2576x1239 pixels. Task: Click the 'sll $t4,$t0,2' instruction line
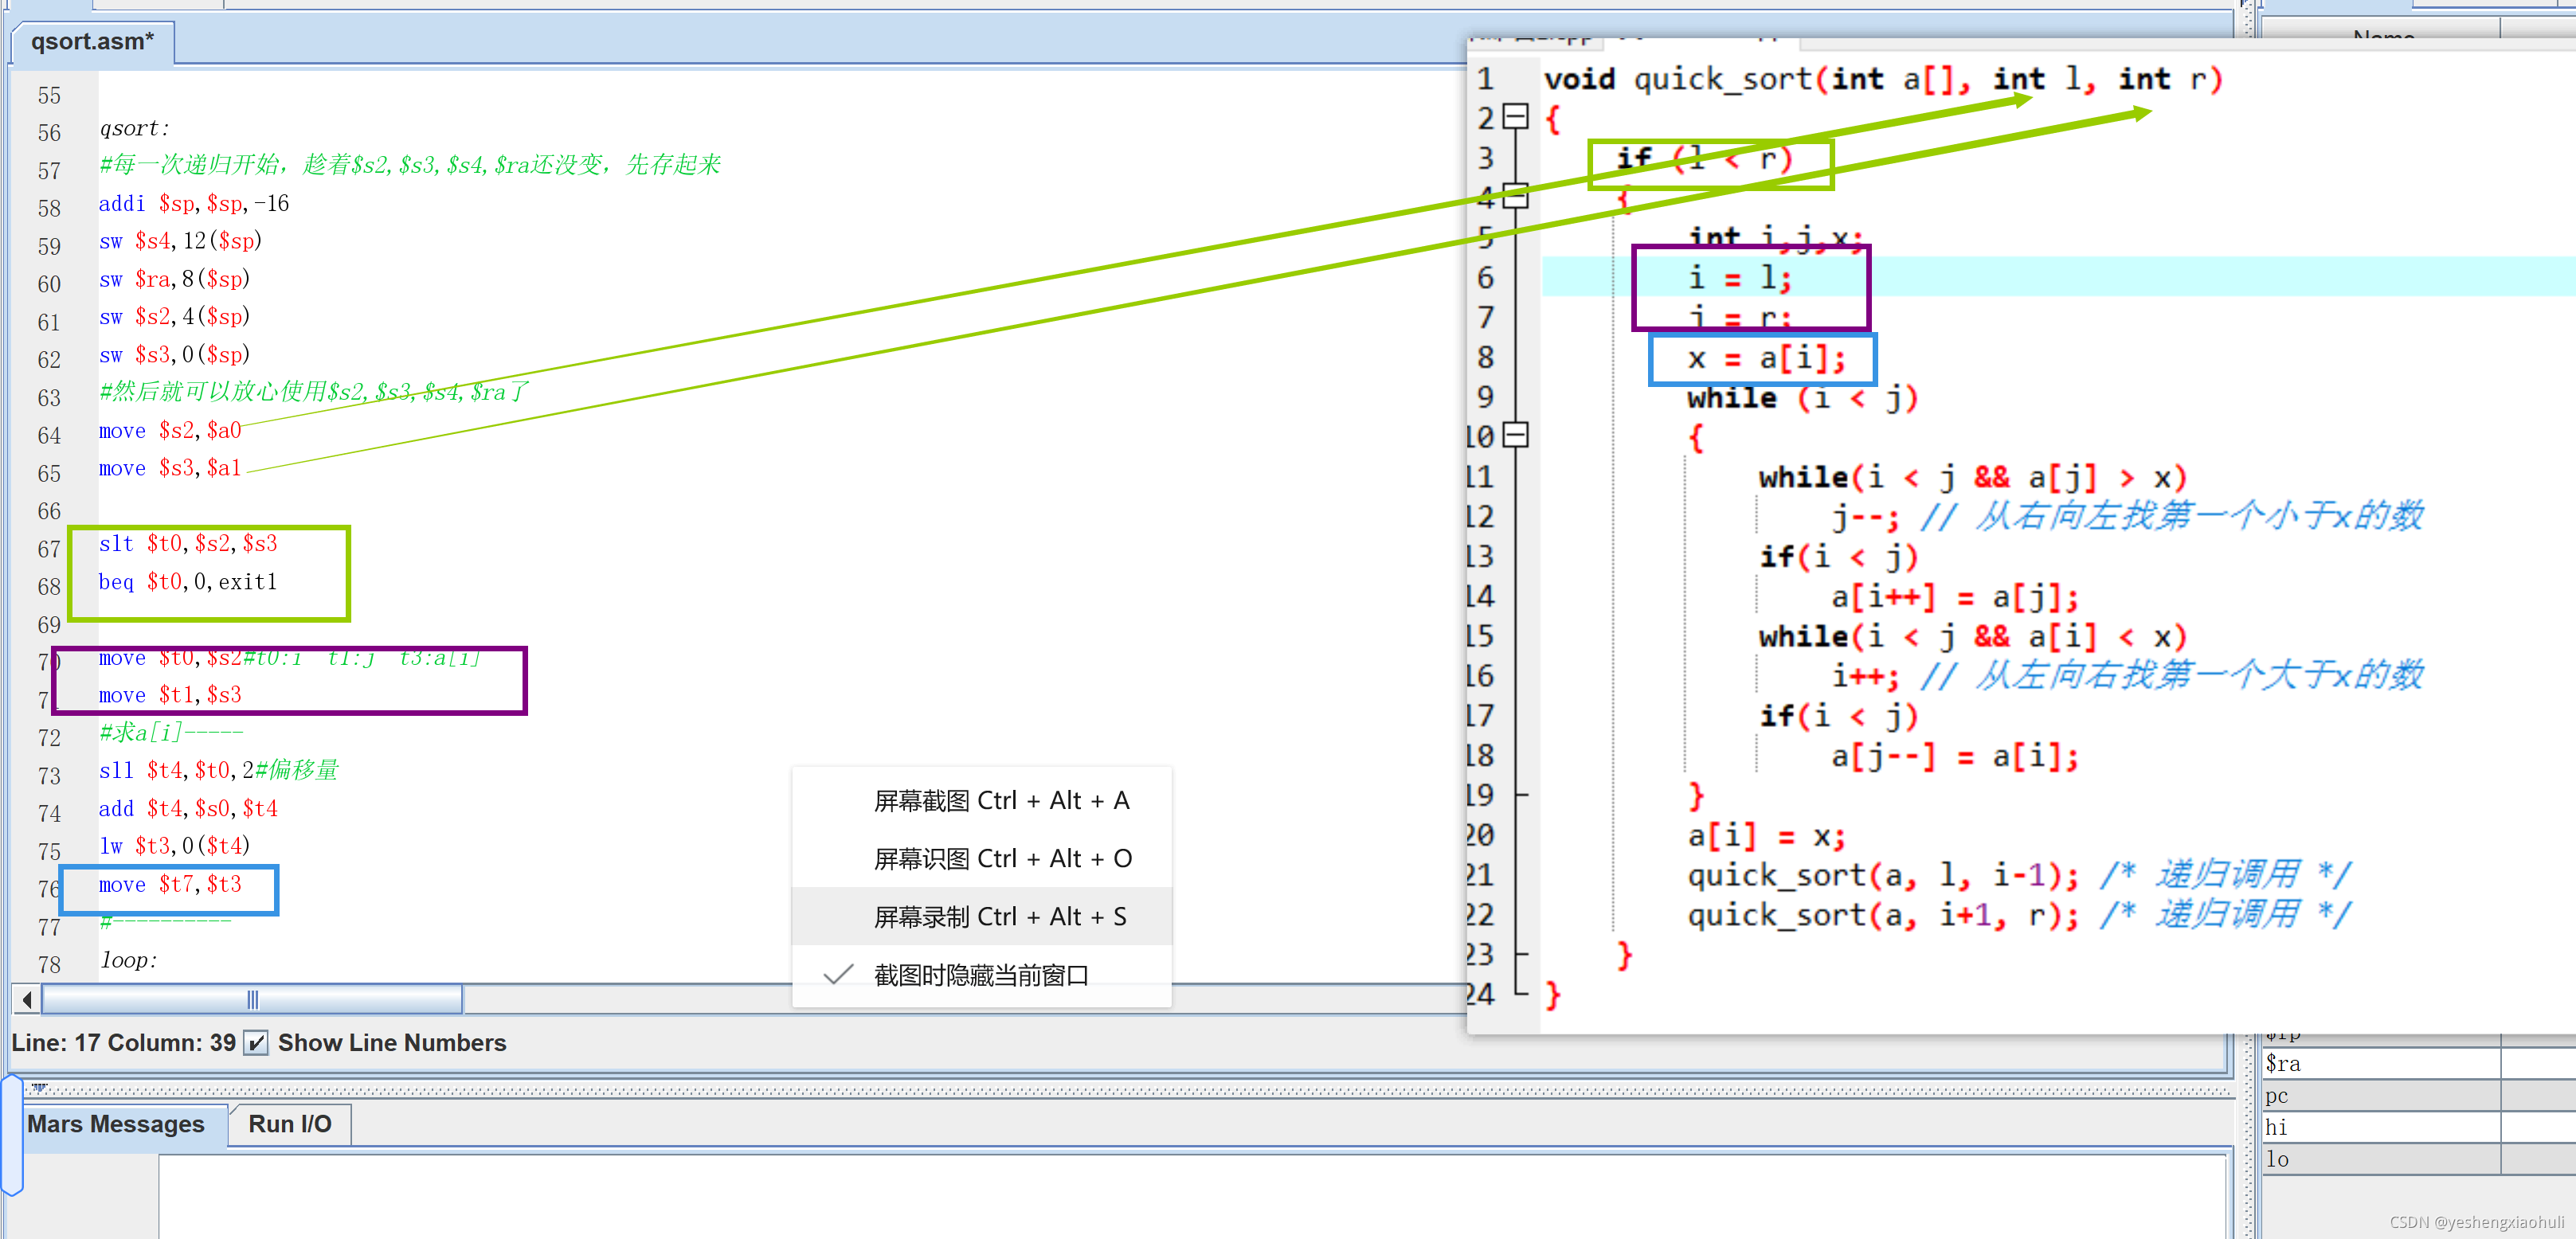176,770
